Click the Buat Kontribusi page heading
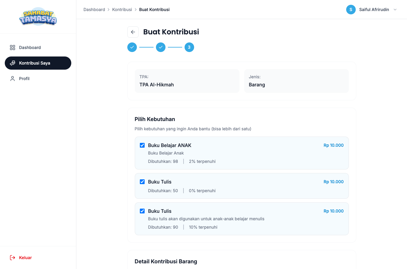Screen dimensions: 407x269 tap(171, 32)
